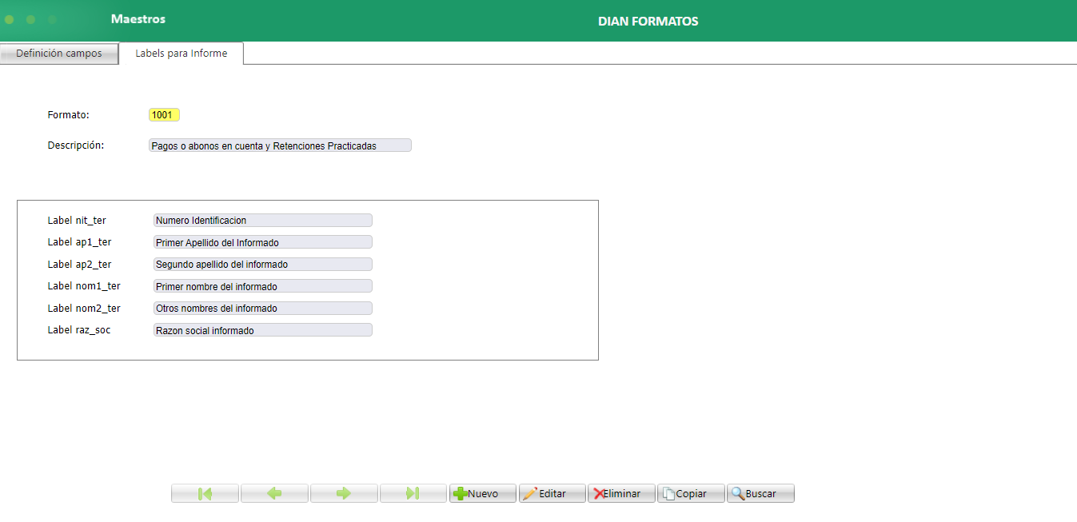Click the Eliminar button
1077x522 pixels.
621,493
